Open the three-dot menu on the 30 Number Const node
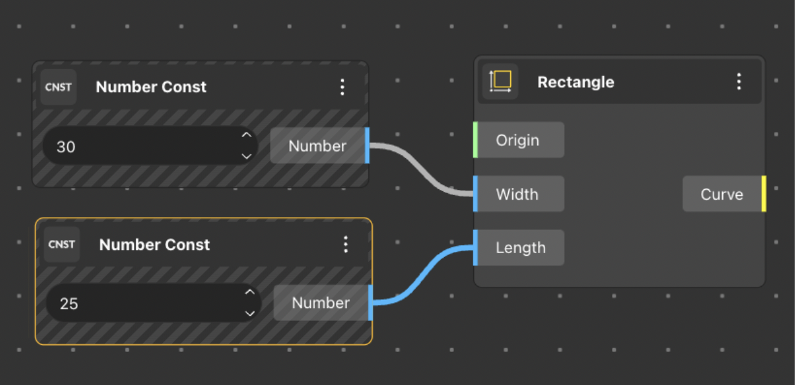 click(x=342, y=87)
